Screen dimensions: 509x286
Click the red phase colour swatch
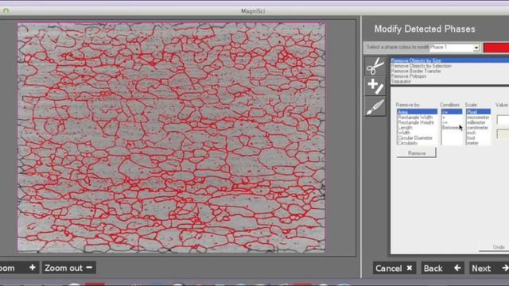[496, 48]
